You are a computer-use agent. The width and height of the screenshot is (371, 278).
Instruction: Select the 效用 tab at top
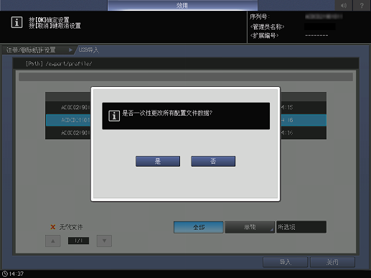pyautogui.click(x=182, y=5)
